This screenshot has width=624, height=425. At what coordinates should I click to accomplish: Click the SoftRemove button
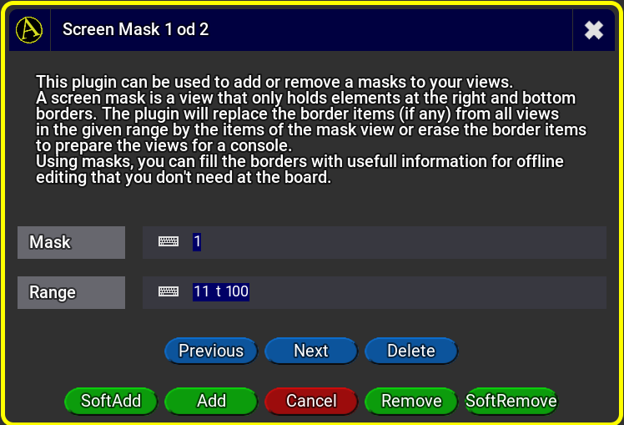511,401
